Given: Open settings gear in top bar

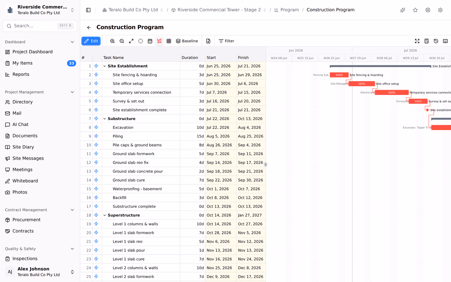Looking at the screenshot, I should [x=440, y=10].
